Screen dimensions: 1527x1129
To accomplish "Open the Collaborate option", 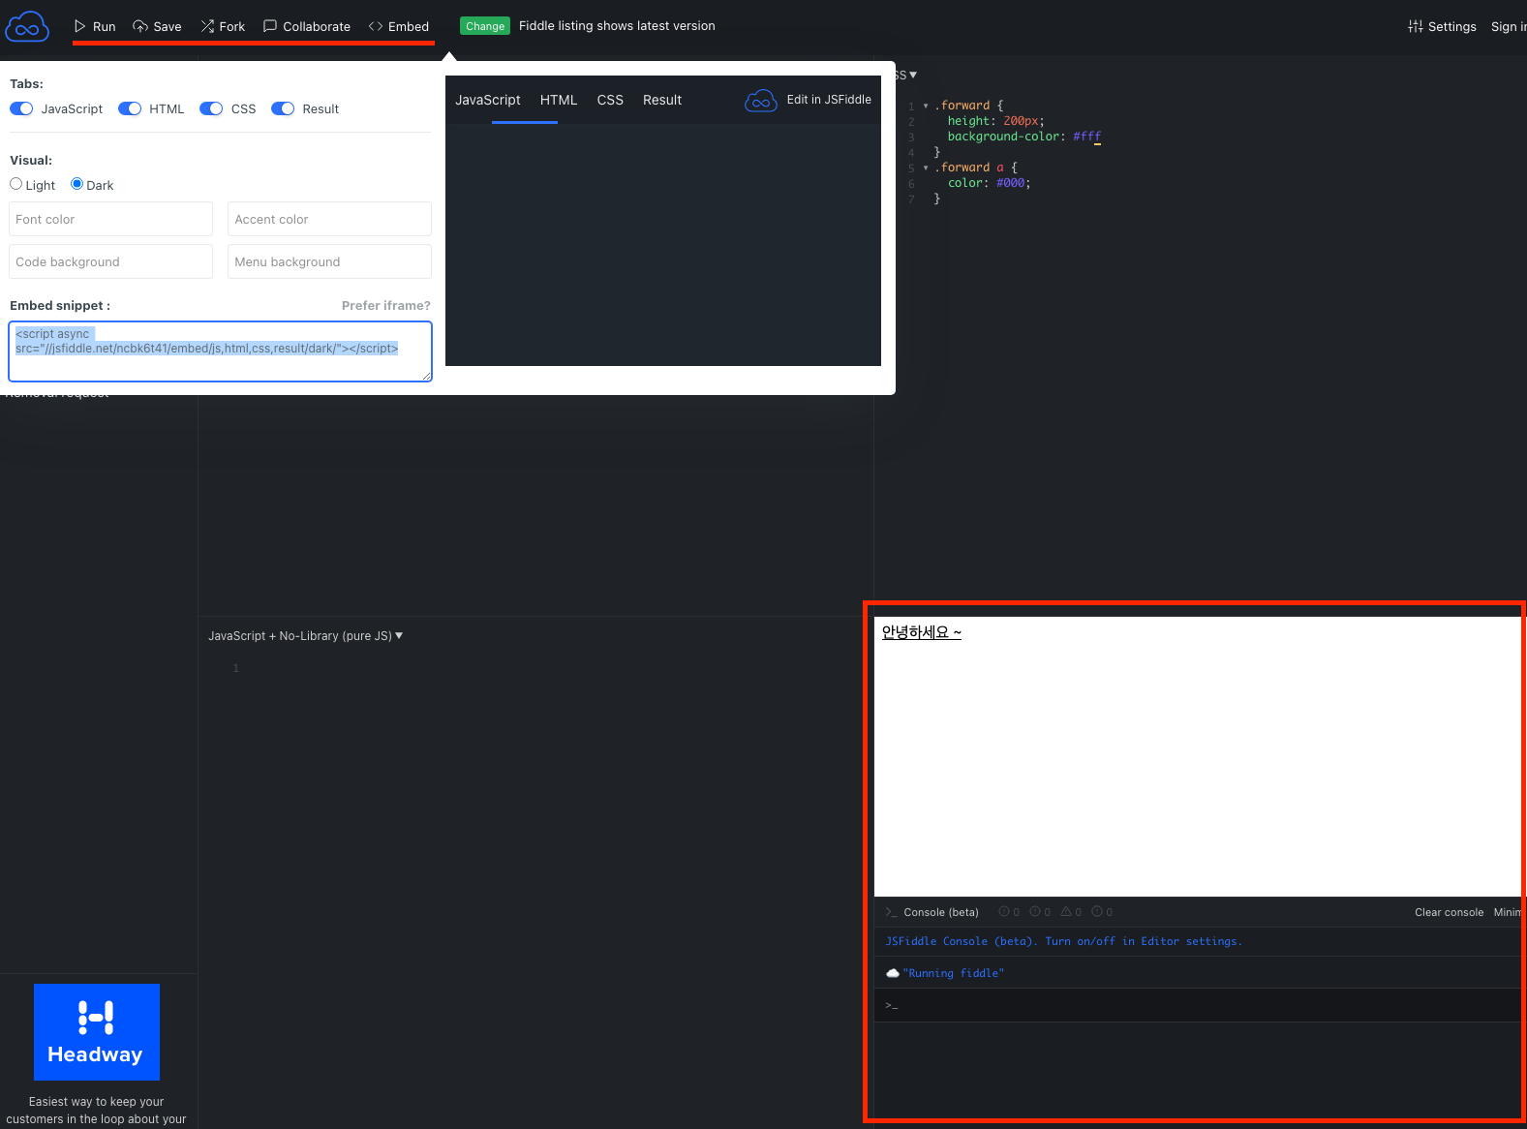I will pyautogui.click(x=307, y=26).
